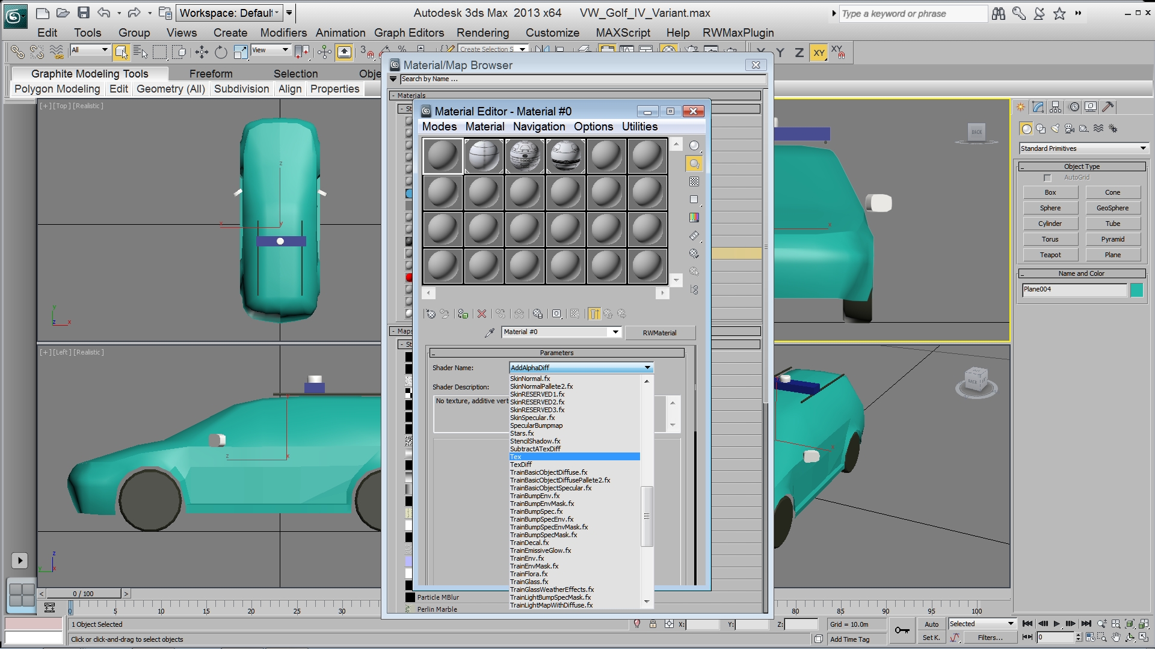Click the Reset Map red X icon
Screen dimensions: 1155x649
(x=482, y=314)
